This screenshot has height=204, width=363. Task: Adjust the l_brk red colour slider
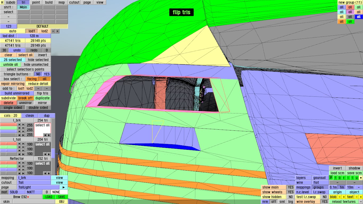(x=9, y=125)
